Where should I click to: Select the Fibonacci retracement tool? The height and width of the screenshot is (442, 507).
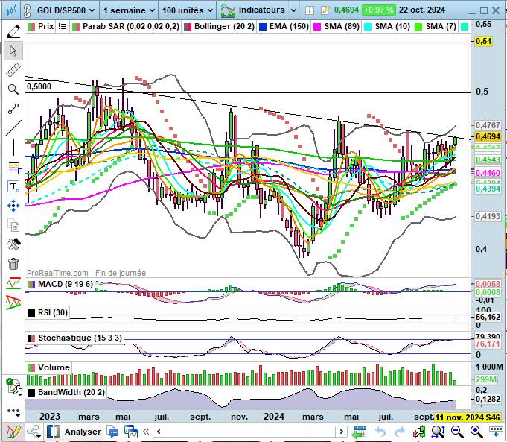[13, 167]
